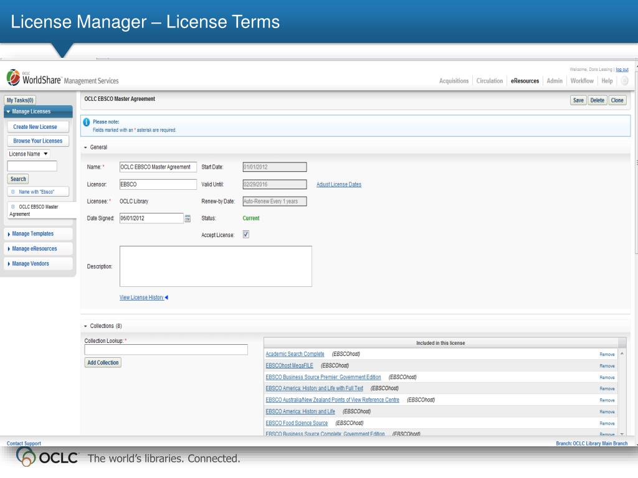Click the Clone button
Screen dimensions: 638x478
pos(617,100)
